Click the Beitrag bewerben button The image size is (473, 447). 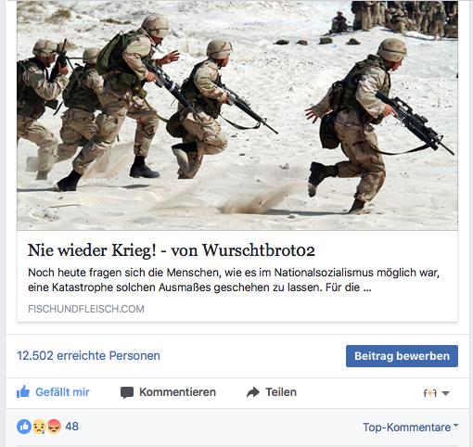click(x=402, y=356)
